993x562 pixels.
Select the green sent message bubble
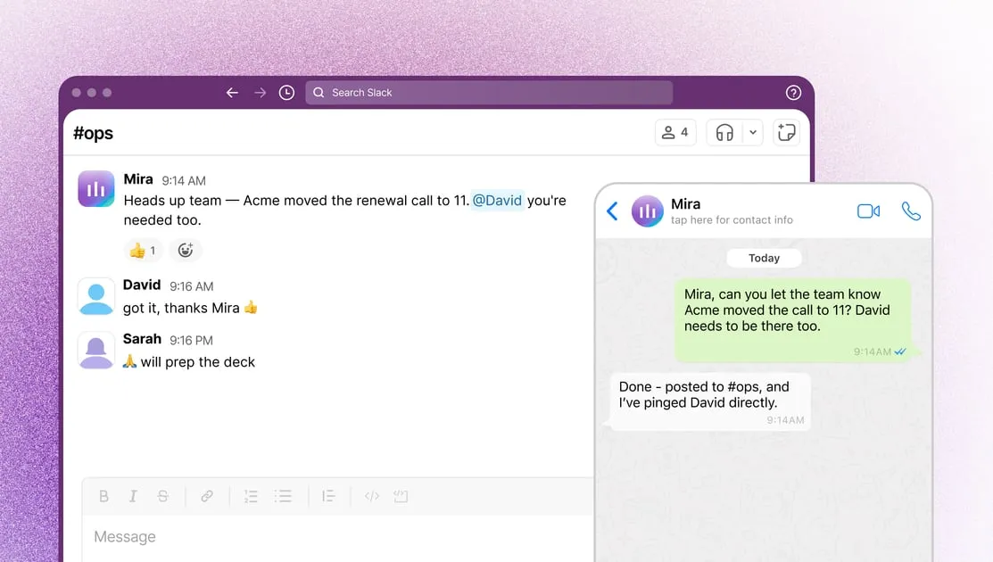[x=793, y=320]
